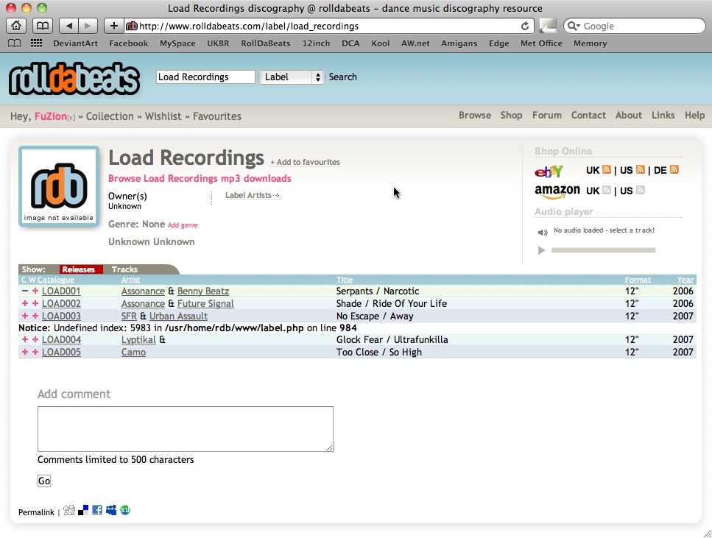Click the Add genre link
Viewport: 712px width, 538px height.
(183, 225)
